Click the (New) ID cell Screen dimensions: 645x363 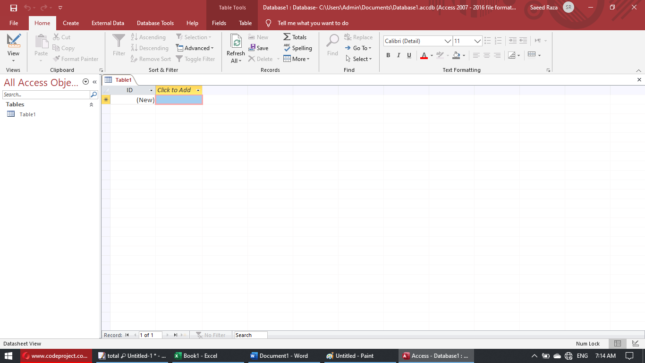133,100
